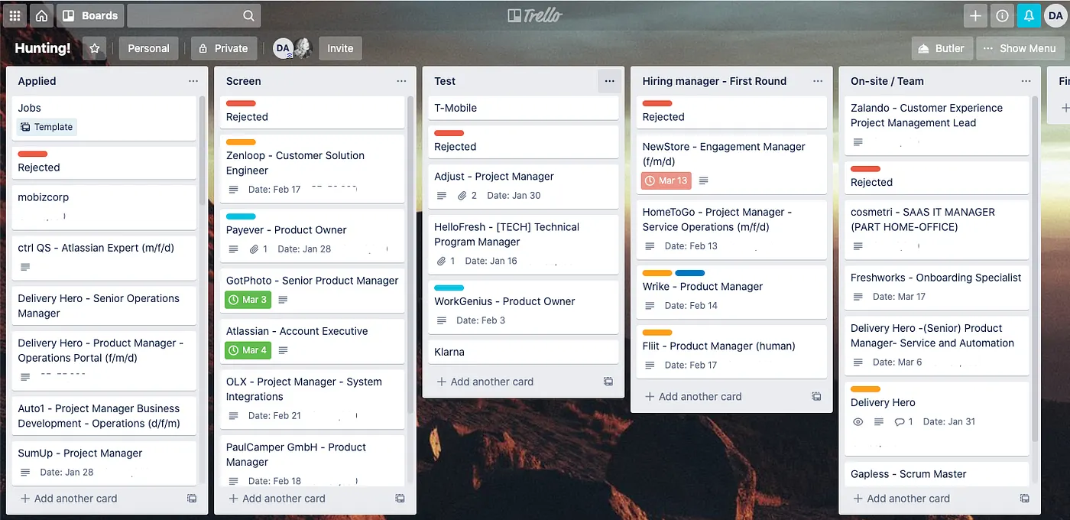
Task: Click the Applied list title
Action: [37, 81]
